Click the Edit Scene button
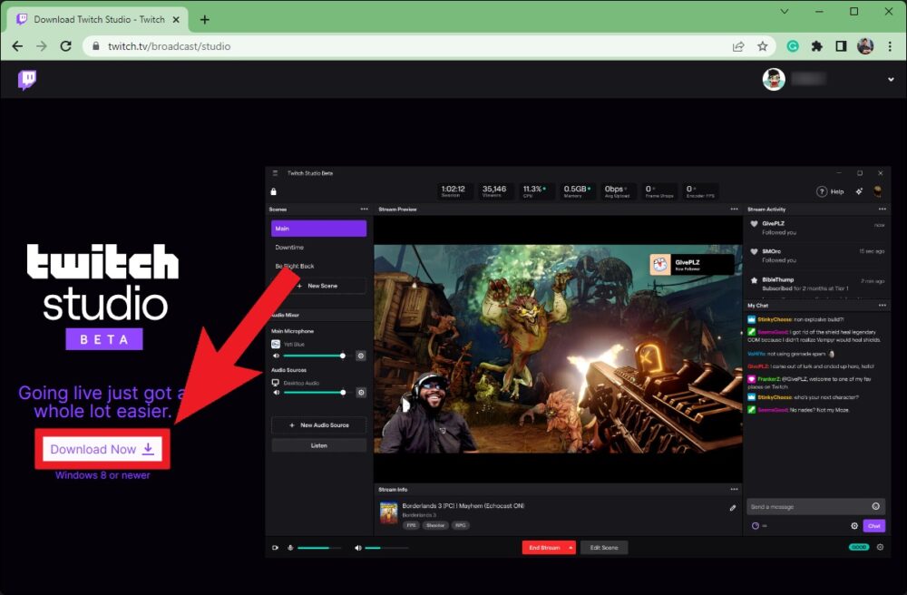Screen dimensions: 907x595 [x=604, y=547]
